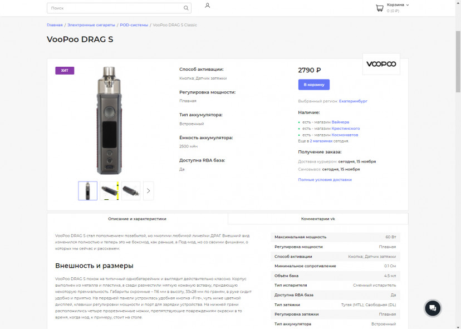Focus the Поиск search field
This screenshot has height=329, width=461.
[119, 8]
